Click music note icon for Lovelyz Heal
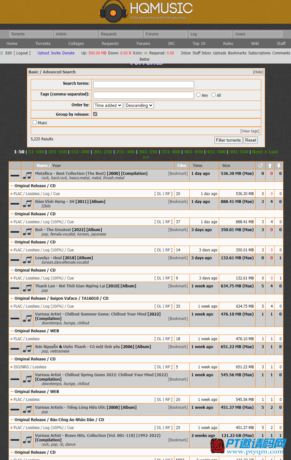The width and height of the screenshot is (291, 460). pyautogui.click(x=27, y=260)
